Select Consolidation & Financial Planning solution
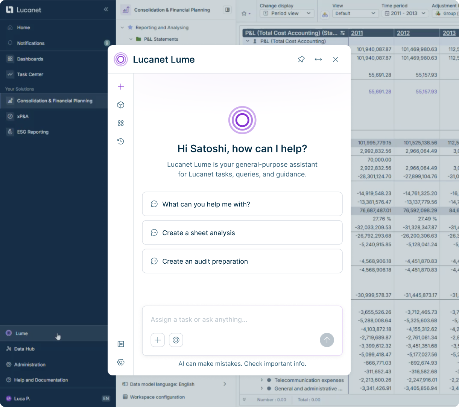Image resolution: width=459 pixels, height=407 pixels. 54,101
